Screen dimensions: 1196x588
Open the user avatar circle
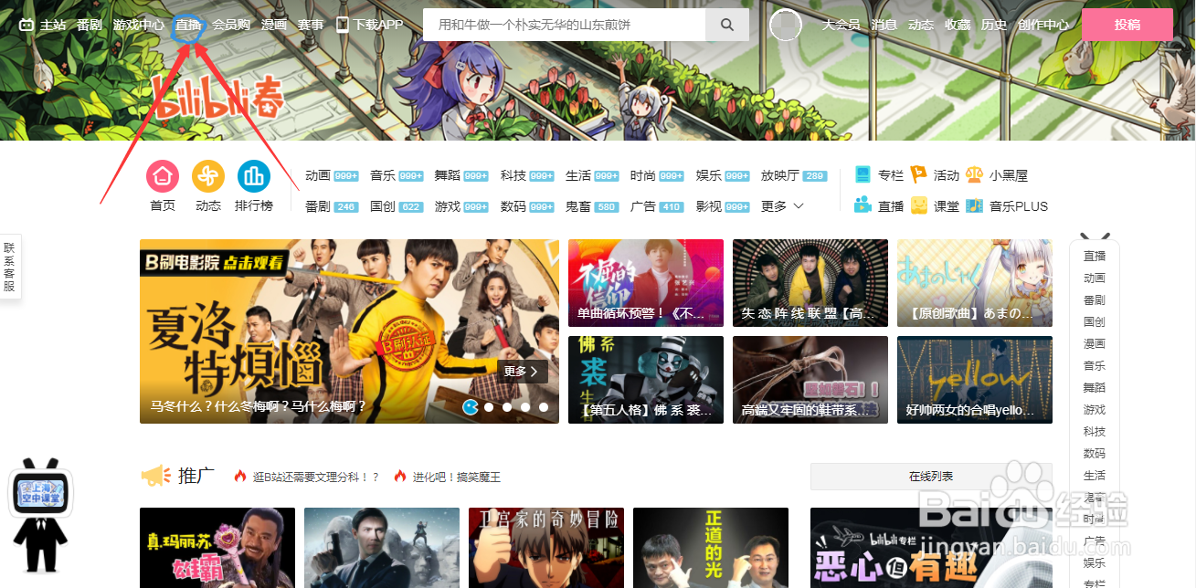point(786,25)
